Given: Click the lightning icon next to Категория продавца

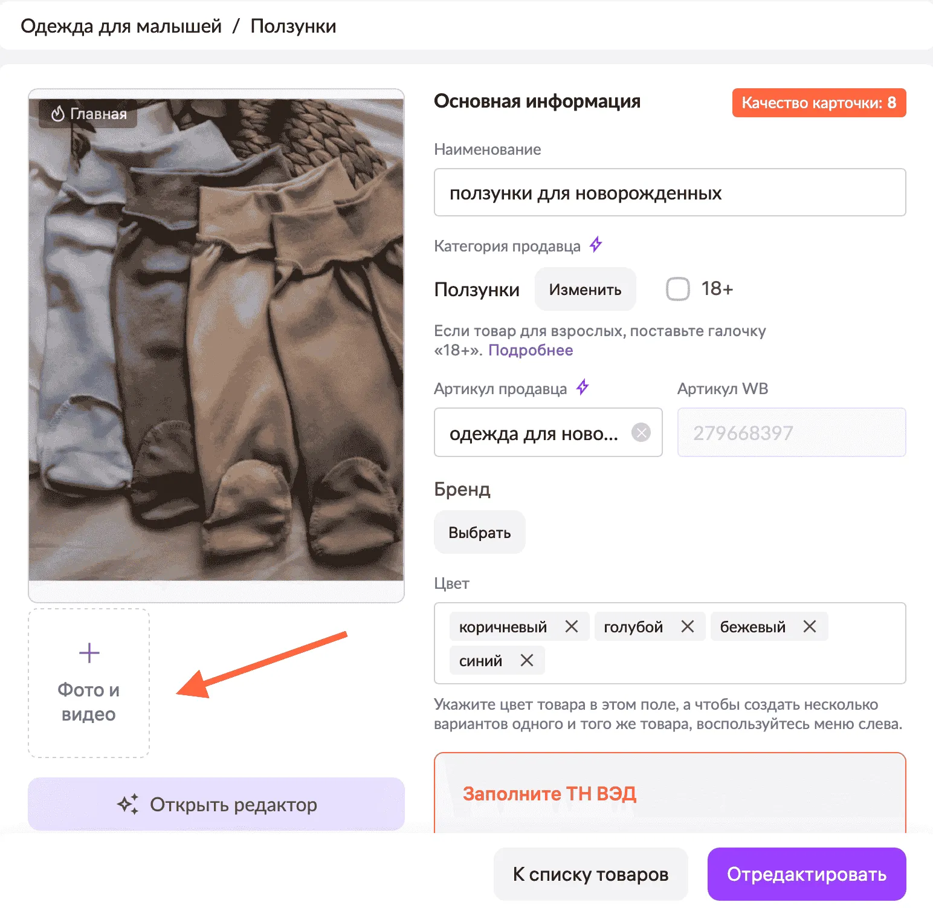Looking at the screenshot, I should point(596,244).
